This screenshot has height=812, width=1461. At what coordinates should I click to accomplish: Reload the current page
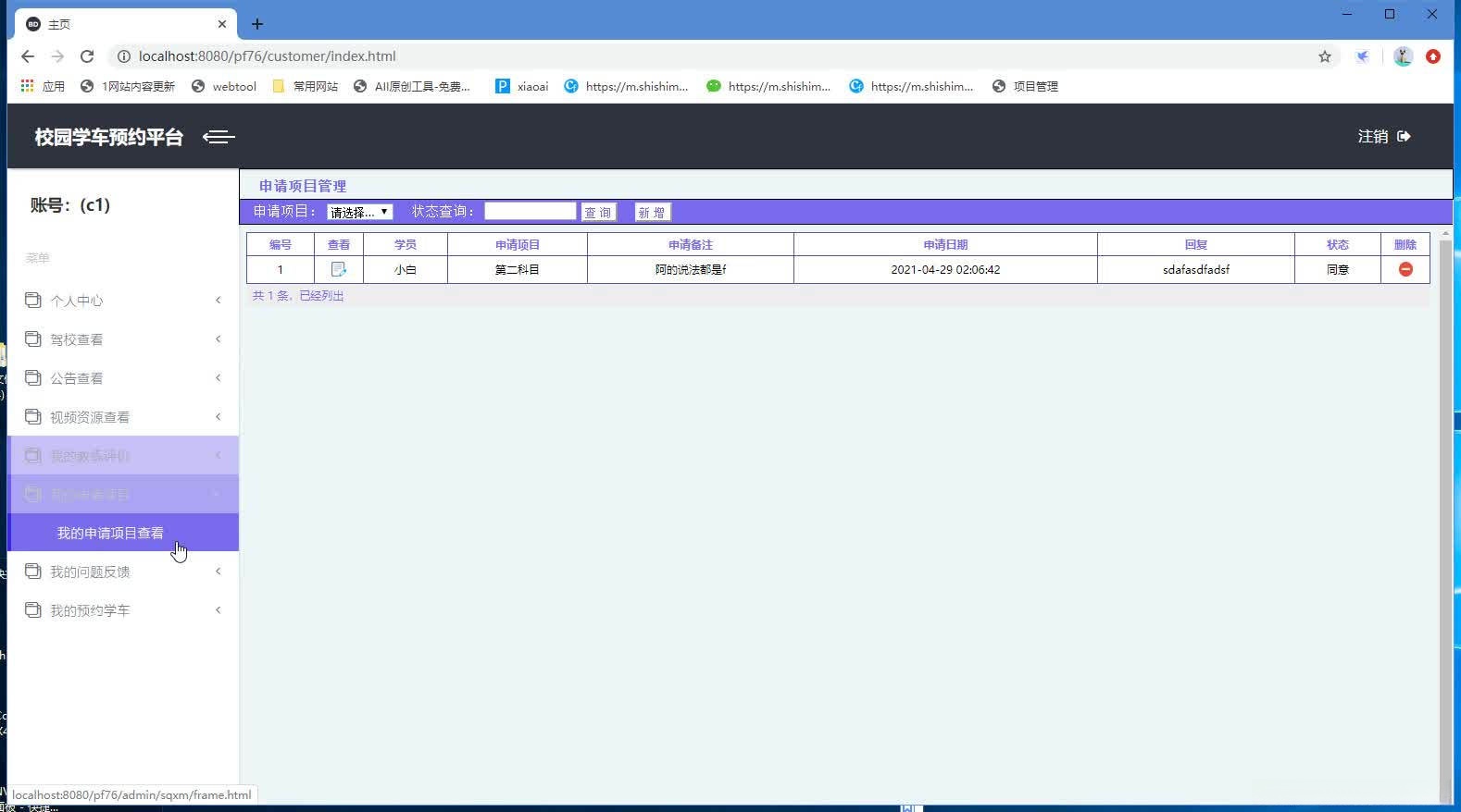tap(87, 56)
